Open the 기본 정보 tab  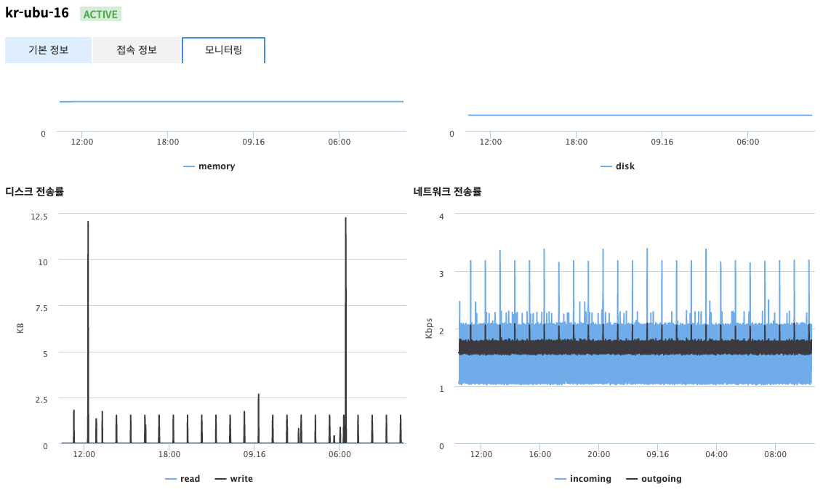coord(48,50)
